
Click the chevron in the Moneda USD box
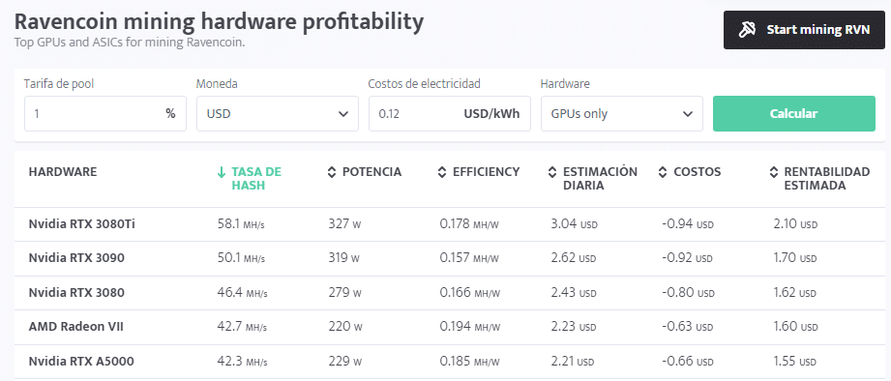[343, 113]
